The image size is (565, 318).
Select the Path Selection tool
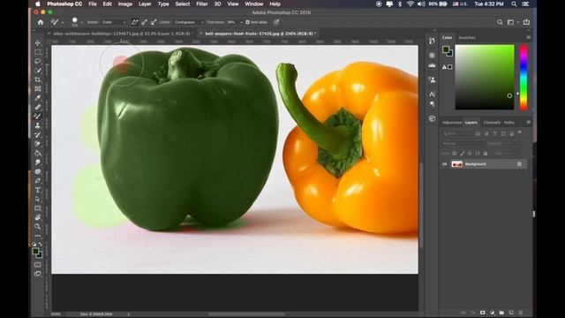[x=37, y=199]
